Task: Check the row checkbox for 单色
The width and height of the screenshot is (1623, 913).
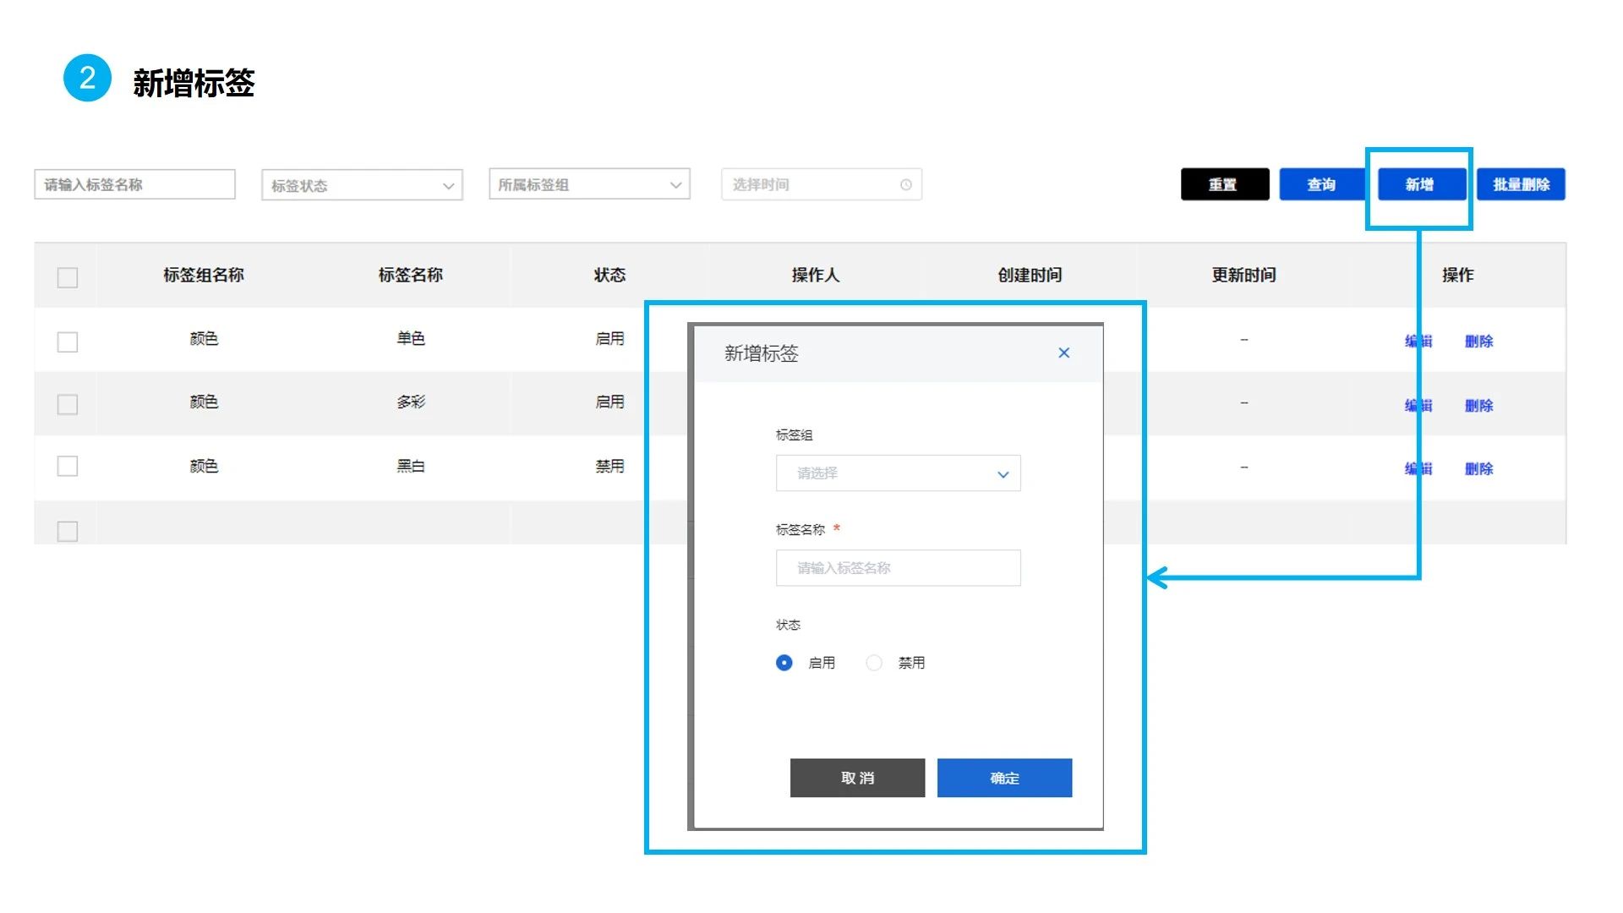Action: click(x=68, y=342)
